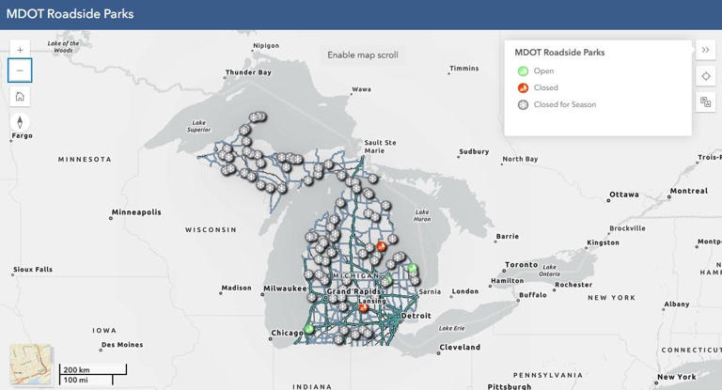Click the "Sudbury" city label

[474, 151]
